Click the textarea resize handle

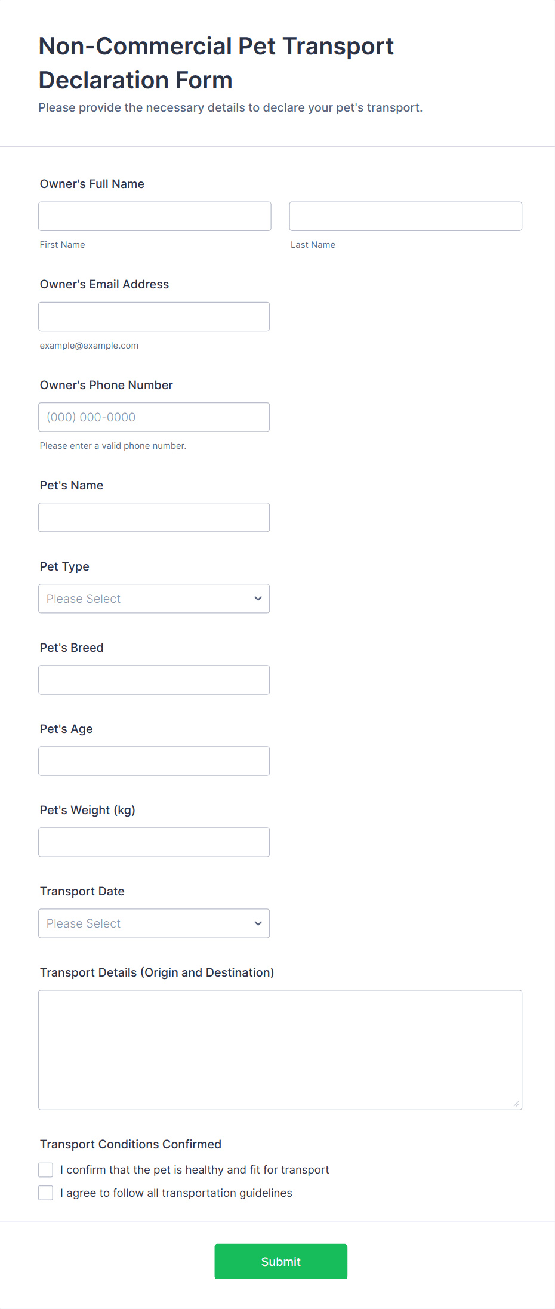tap(516, 1104)
